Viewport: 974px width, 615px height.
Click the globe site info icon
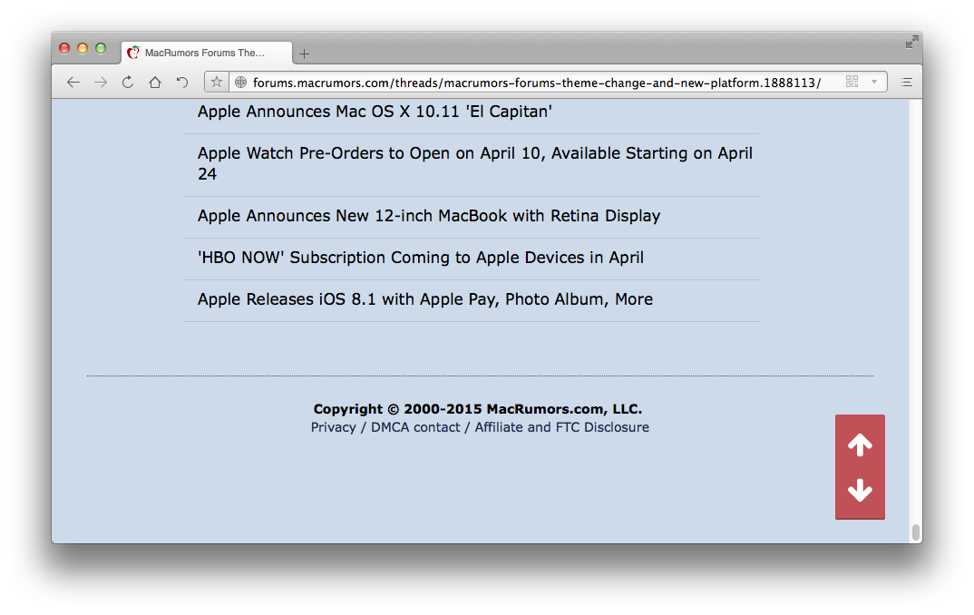[241, 82]
